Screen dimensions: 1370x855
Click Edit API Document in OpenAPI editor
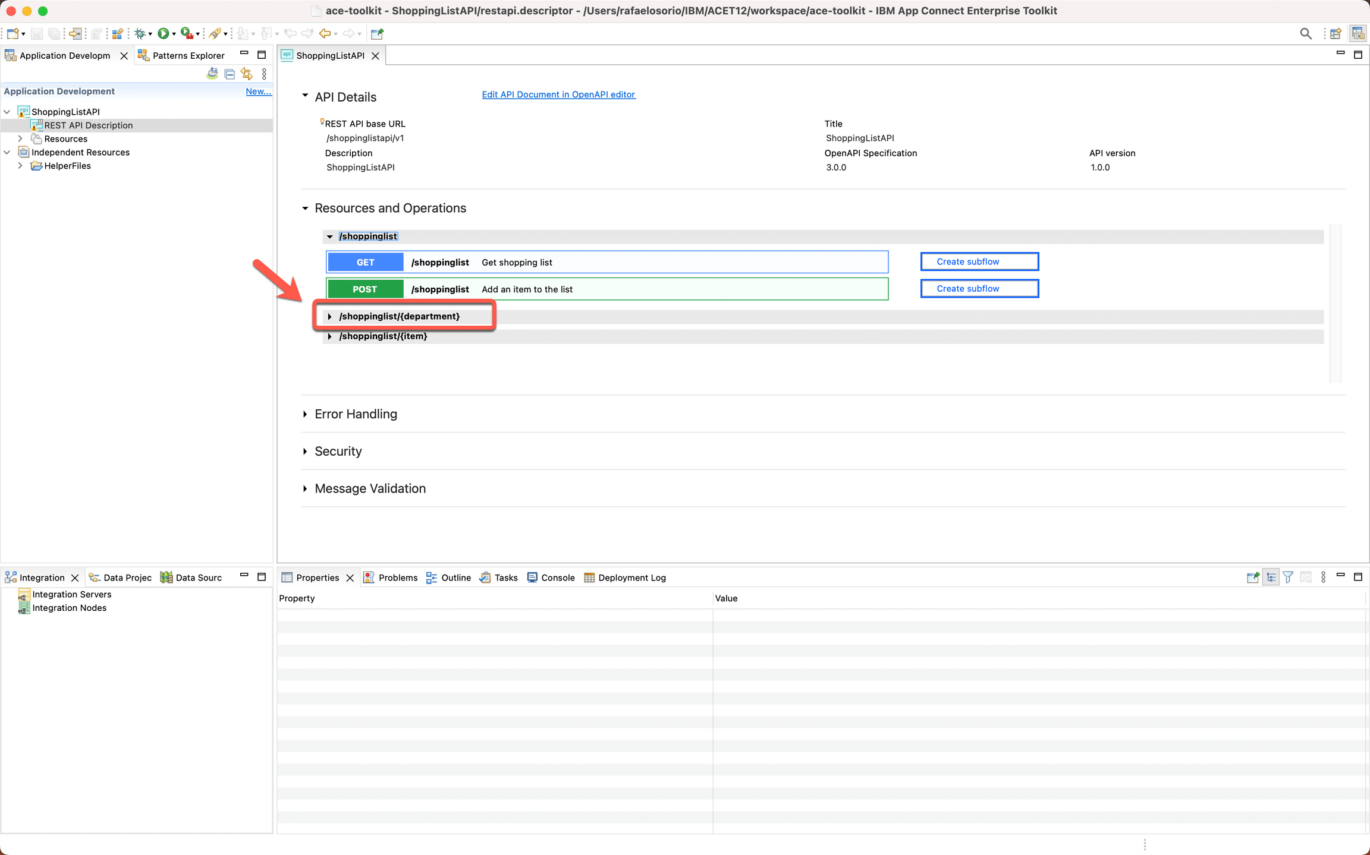[558, 94]
